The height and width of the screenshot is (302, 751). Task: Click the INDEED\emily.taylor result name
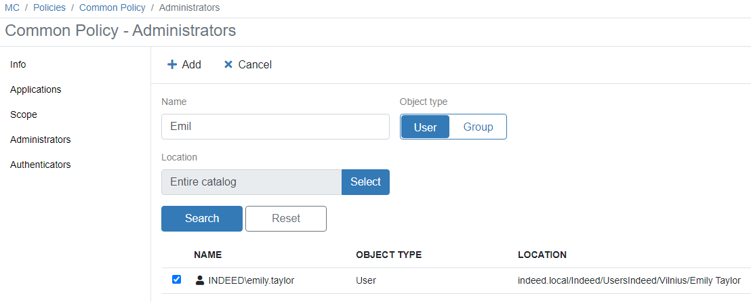tap(251, 280)
